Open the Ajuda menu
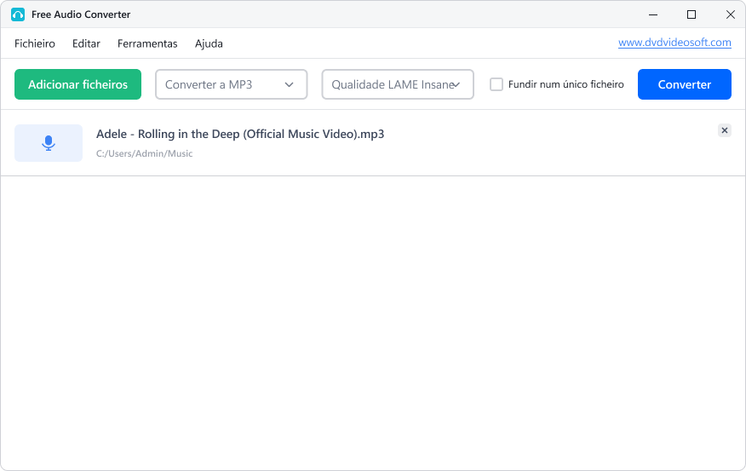 pos(209,43)
